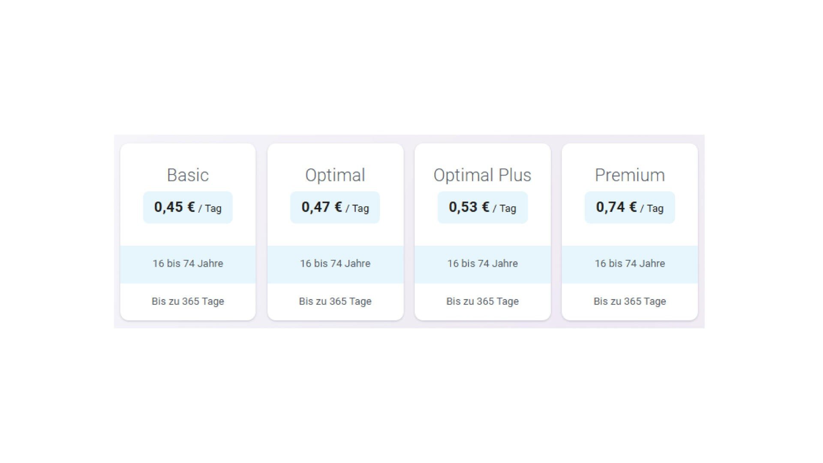Click the Basic plan age range row

pos(188,264)
